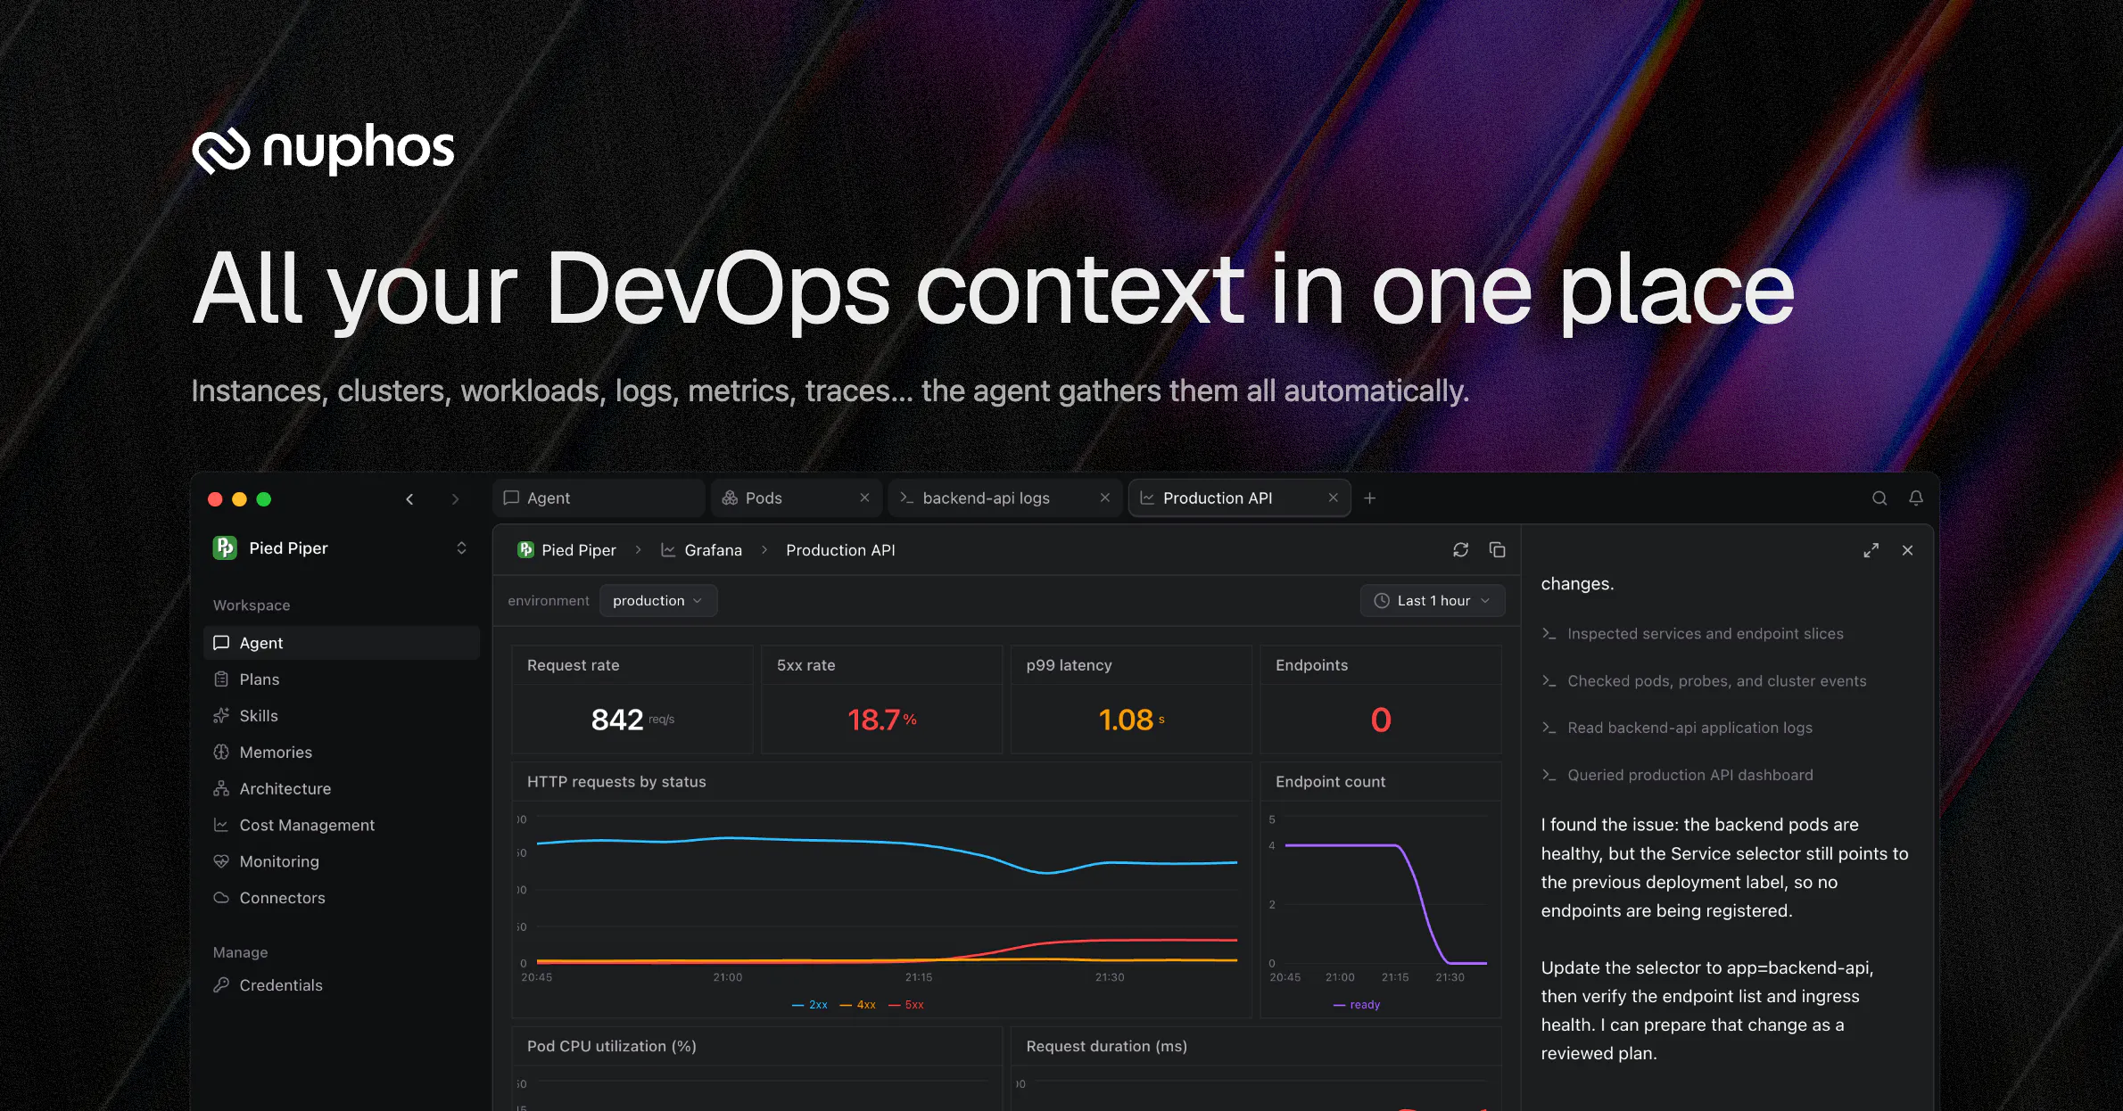Click the Architecture diagram icon
The height and width of the screenshot is (1111, 2123).
[221, 789]
